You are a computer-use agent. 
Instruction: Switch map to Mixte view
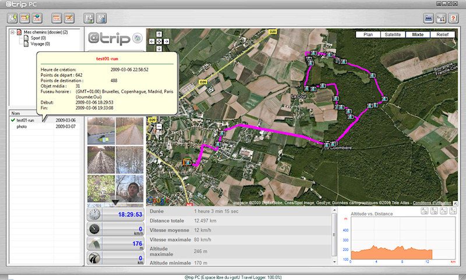click(x=418, y=34)
